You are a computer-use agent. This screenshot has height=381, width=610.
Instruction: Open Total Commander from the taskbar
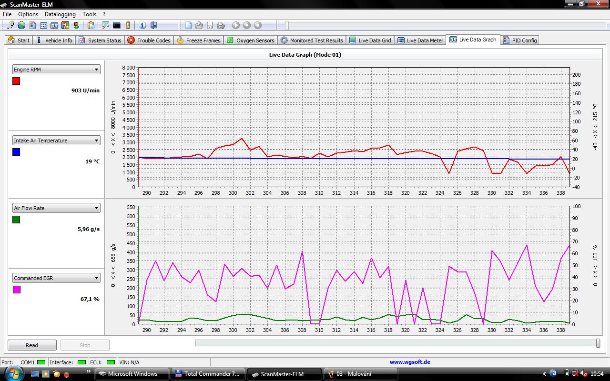(x=208, y=374)
